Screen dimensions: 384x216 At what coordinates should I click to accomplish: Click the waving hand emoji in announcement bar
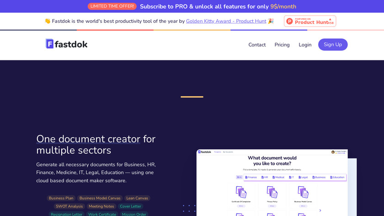[x=48, y=21]
